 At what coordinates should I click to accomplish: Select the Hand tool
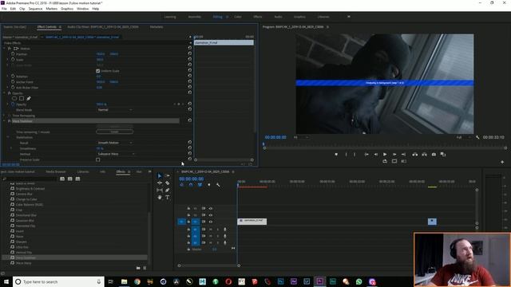tap(160, 197)
